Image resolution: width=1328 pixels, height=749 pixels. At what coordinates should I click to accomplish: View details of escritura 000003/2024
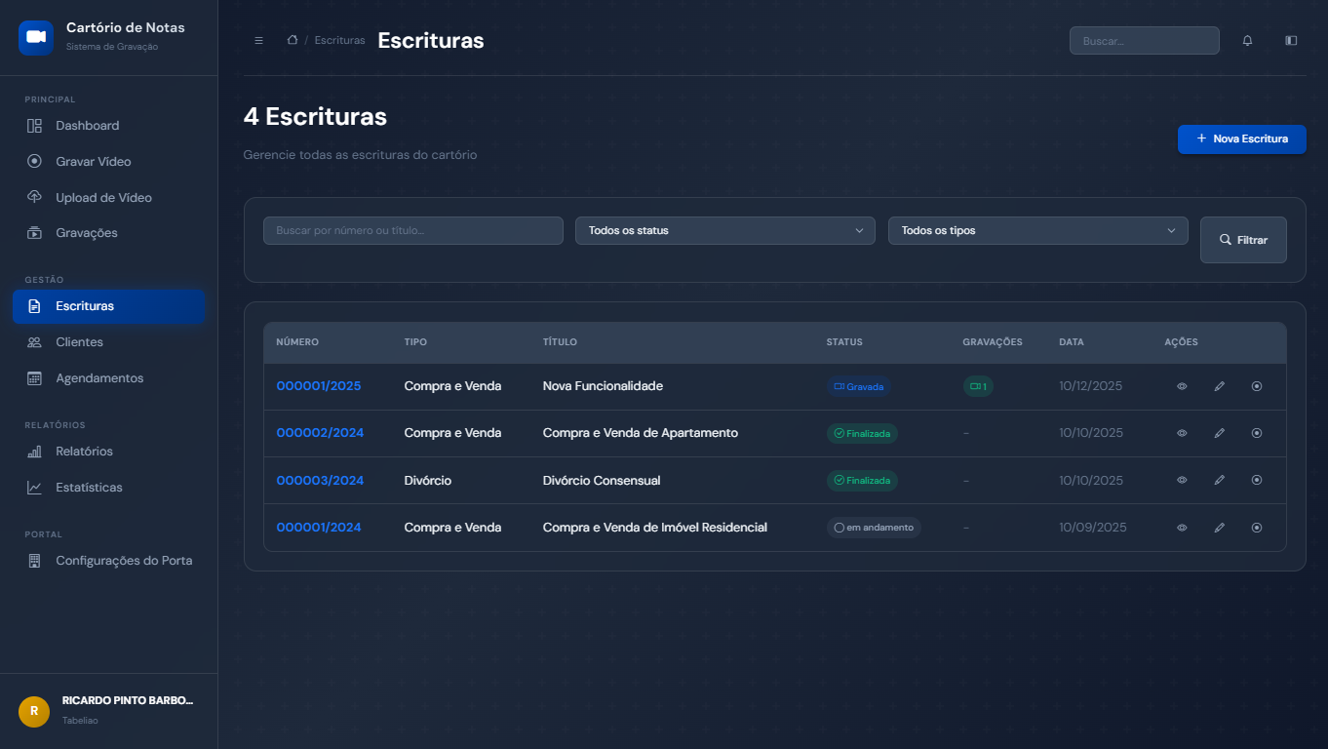(x=1182, y=480)
